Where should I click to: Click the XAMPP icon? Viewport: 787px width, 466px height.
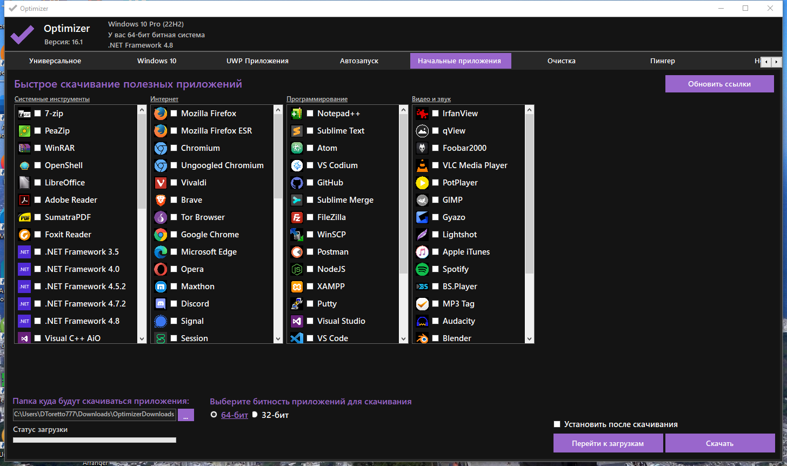[x=297, y=287]
